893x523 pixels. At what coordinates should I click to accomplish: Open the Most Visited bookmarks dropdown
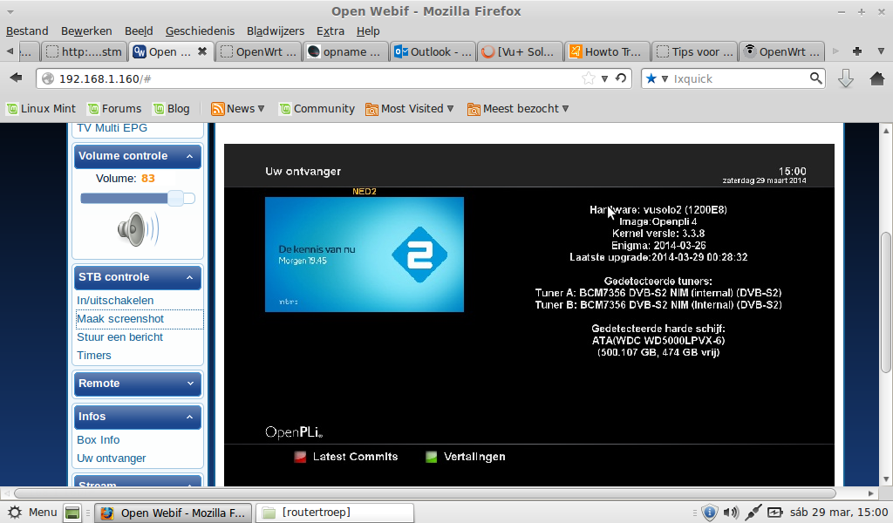pyautogui.click(x=410, y=109)
